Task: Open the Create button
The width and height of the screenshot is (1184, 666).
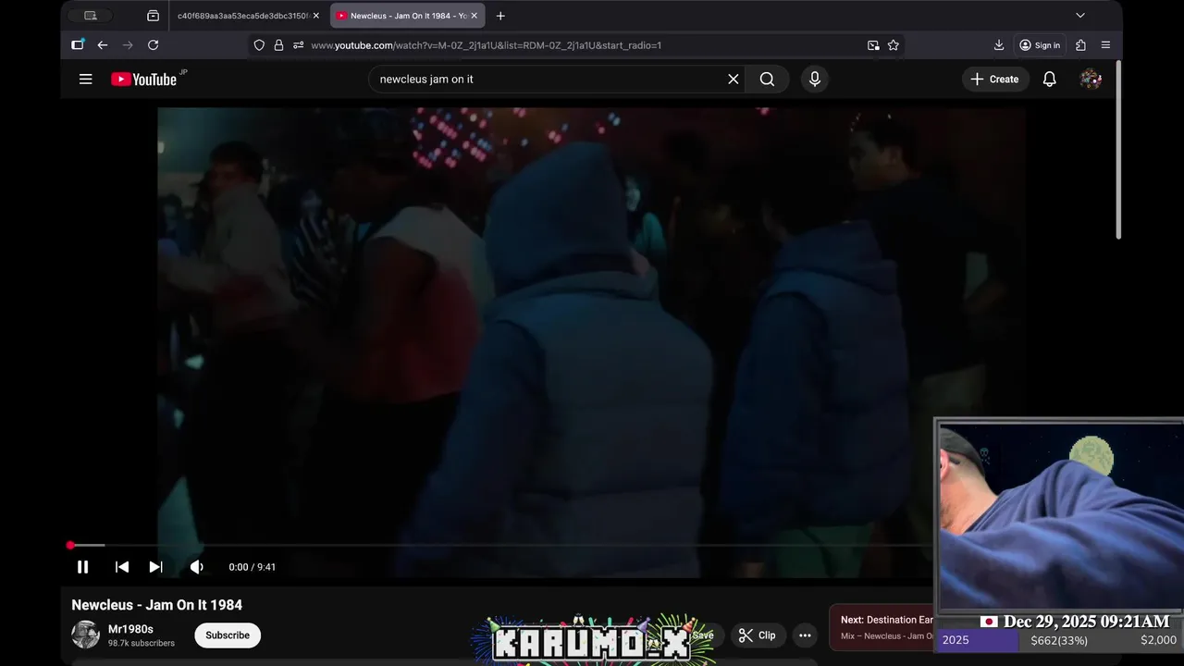Action: 994,80
